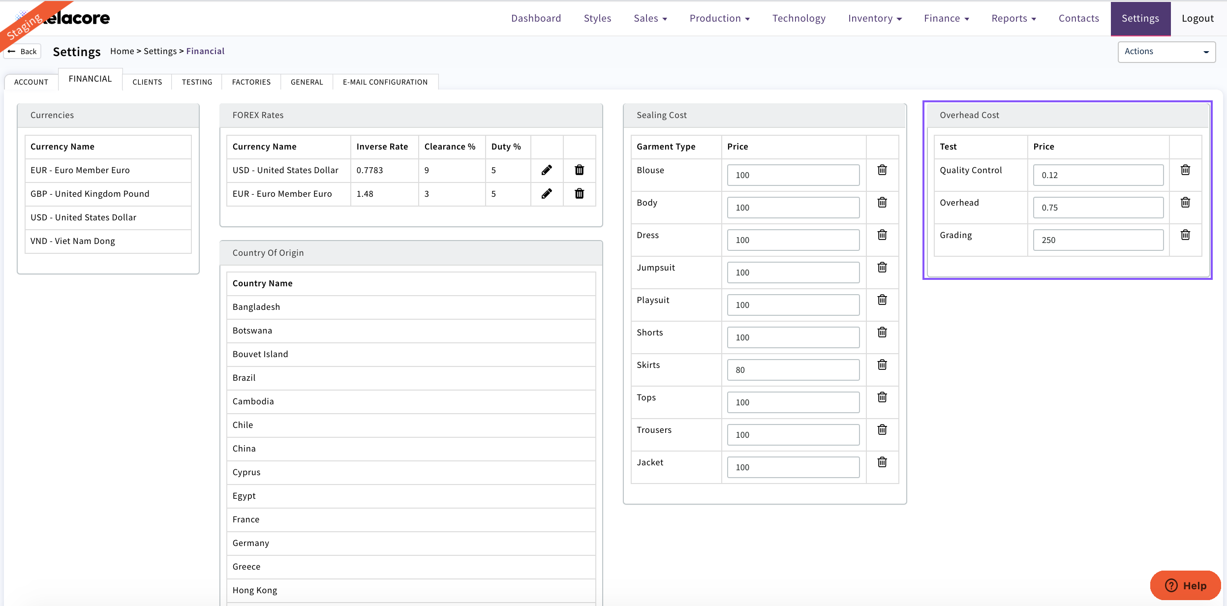The image size is (1227, 606).
Task: Delete the Blouse sealing cost
Action: tap(882, 170)
